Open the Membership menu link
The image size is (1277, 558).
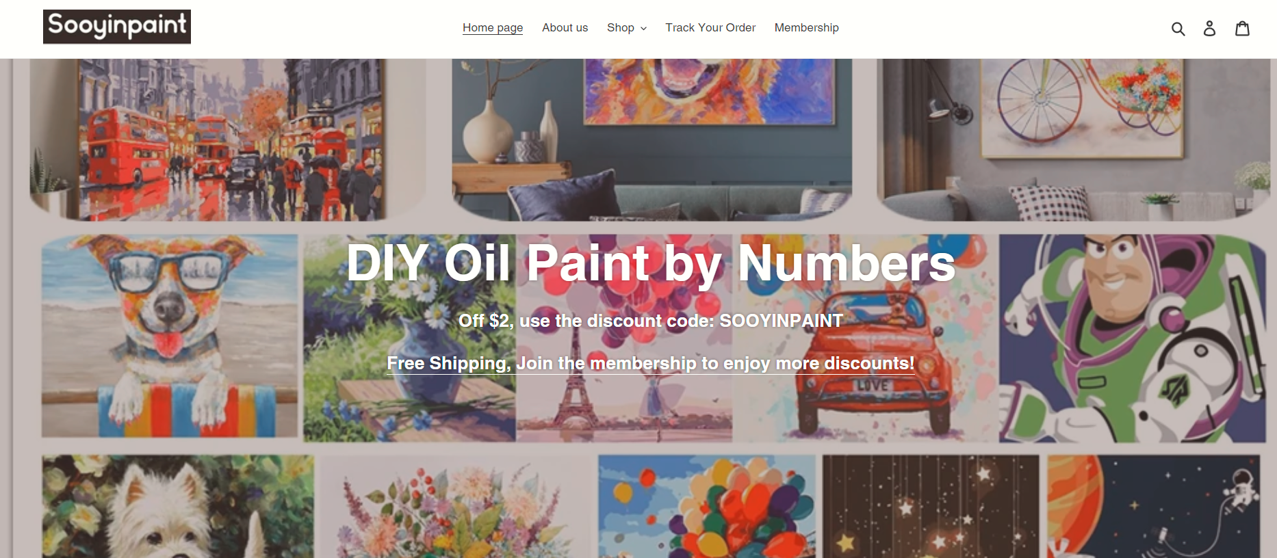pos(806,28)
